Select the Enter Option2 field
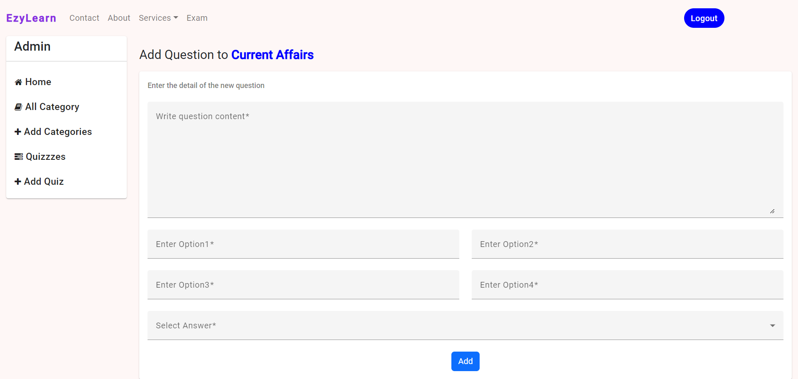This screenshot has width=798, height=379. pyautogui.click(x=627, y=244)
